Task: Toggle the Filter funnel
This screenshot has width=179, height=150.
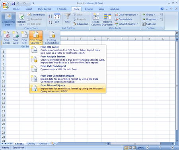Action: [68, 18]
